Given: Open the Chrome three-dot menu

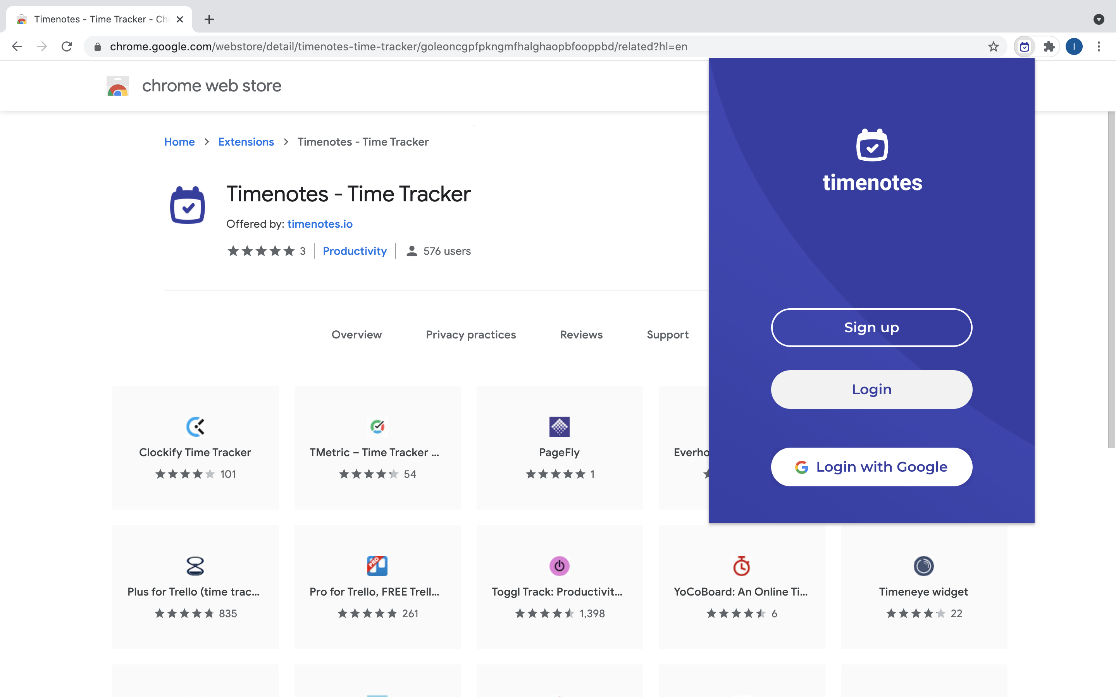Looking at the screenshot, I should 1099,46.
